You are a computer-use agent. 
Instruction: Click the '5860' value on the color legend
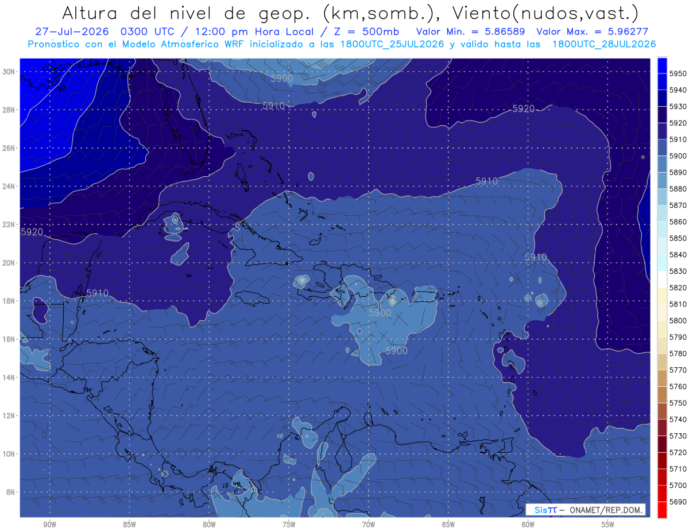pyautogui.click(x=678, y=222)
